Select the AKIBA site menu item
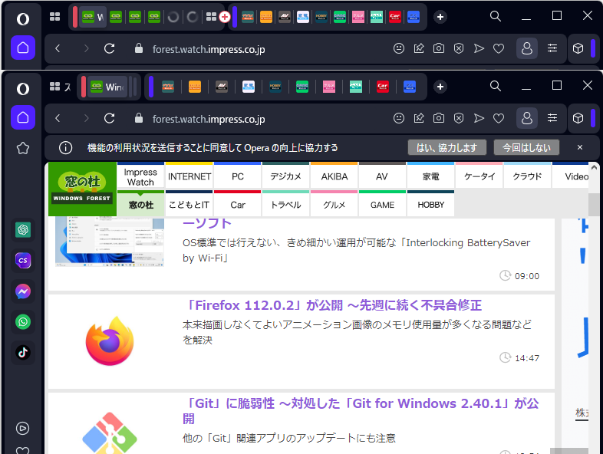Image resolution: width=603 pixels, height=454 pixels. (334, 176)
